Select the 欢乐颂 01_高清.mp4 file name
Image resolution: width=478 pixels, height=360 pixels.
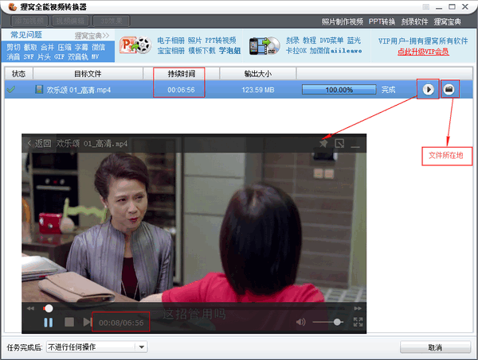78,90
